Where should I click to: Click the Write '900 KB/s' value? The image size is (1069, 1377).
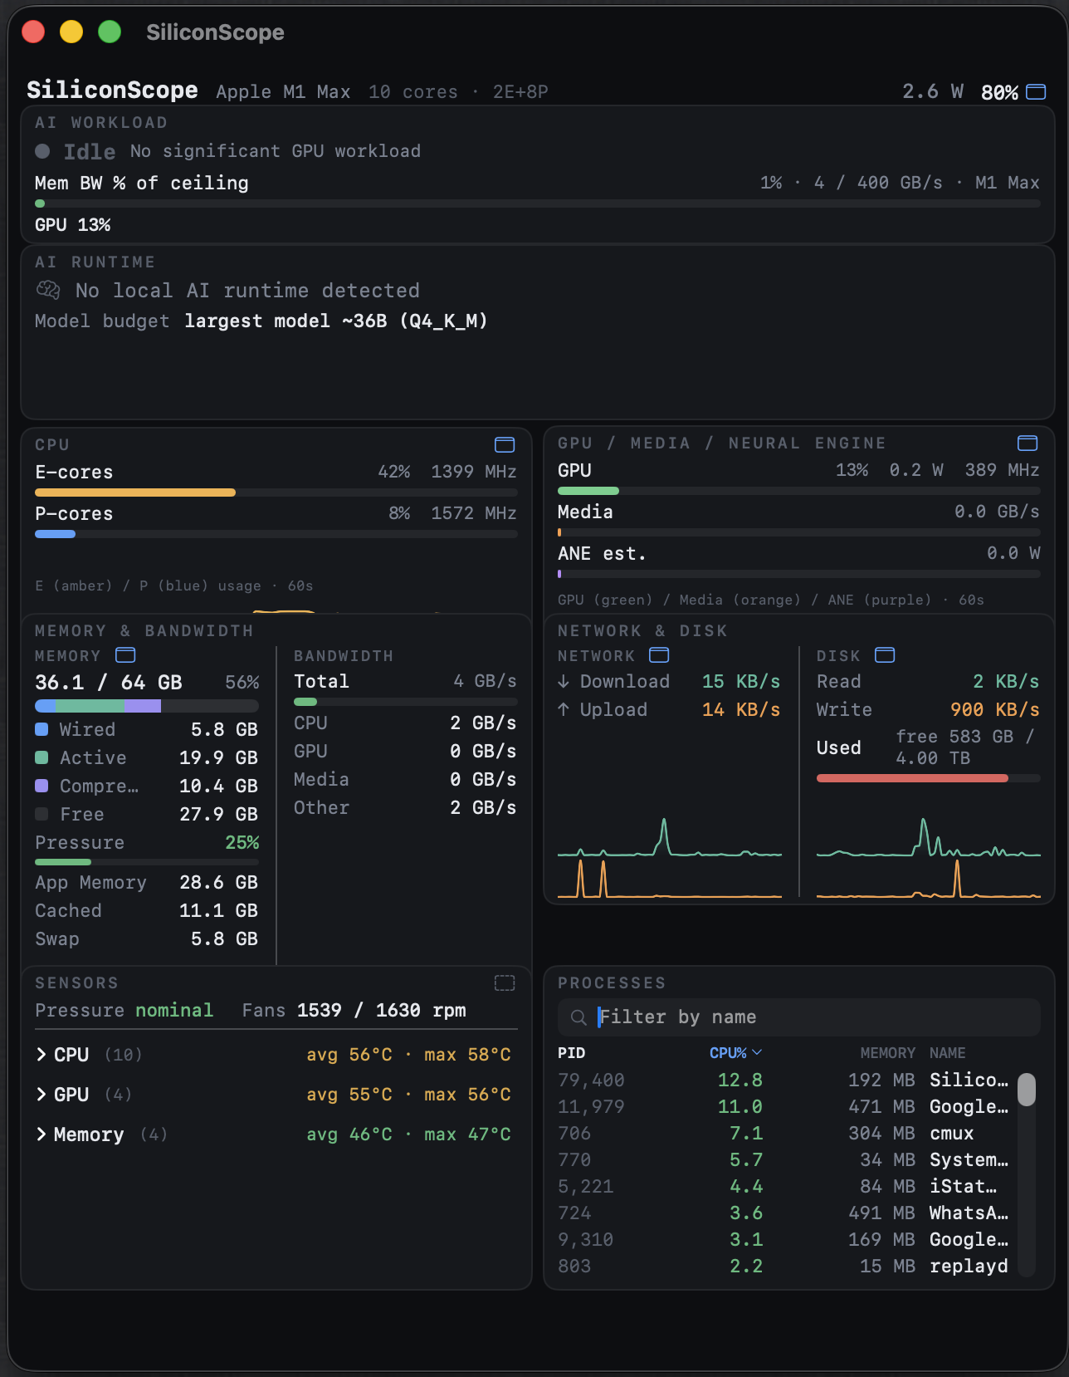click(995, 709)
